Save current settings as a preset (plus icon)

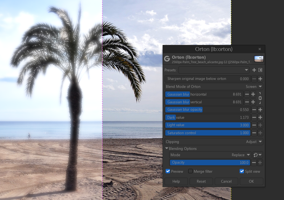click(254, 70)
